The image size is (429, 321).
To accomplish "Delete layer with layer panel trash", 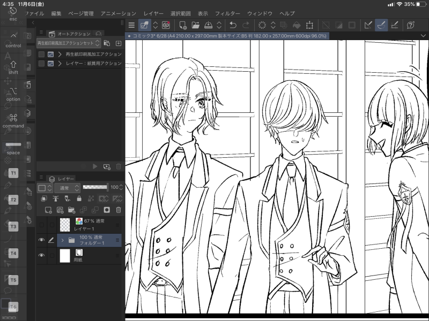I will coord(119,210).
